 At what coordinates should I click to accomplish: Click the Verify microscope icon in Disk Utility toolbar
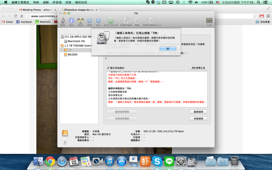click(62, 20)
